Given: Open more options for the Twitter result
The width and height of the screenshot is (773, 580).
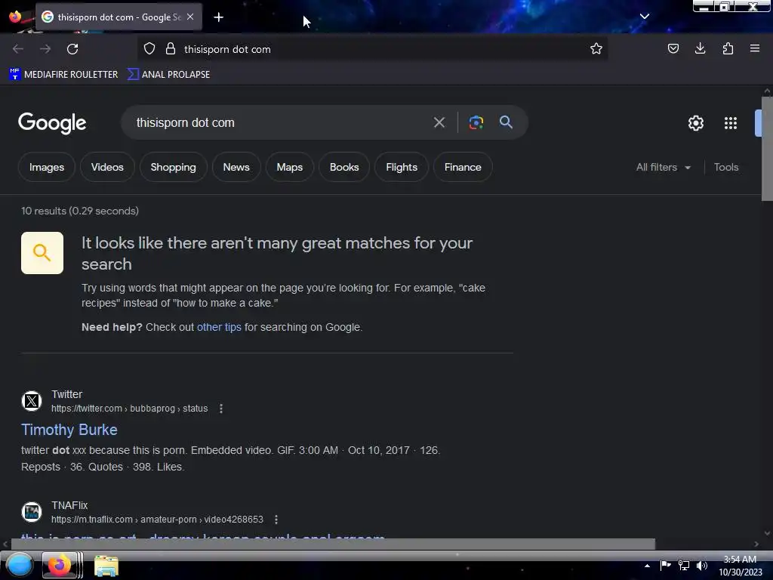Looking at the screenshot, I should pyautogui.click(x=221, y=409).
